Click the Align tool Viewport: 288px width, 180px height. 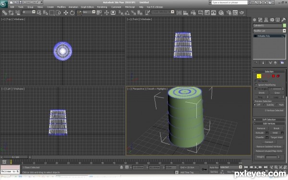185,12
